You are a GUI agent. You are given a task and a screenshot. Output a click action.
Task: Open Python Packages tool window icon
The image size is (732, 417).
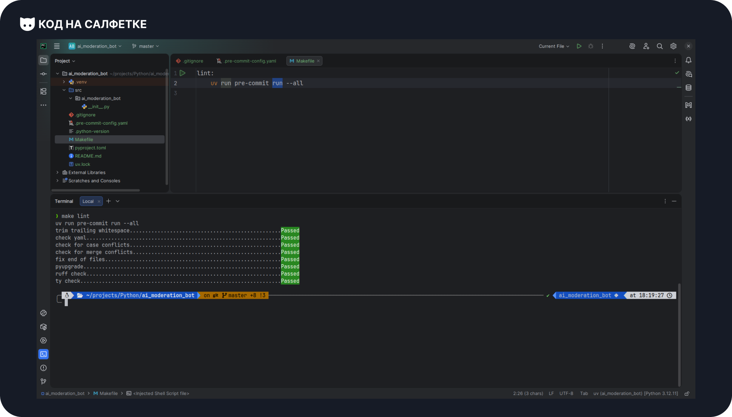[43, 327]
